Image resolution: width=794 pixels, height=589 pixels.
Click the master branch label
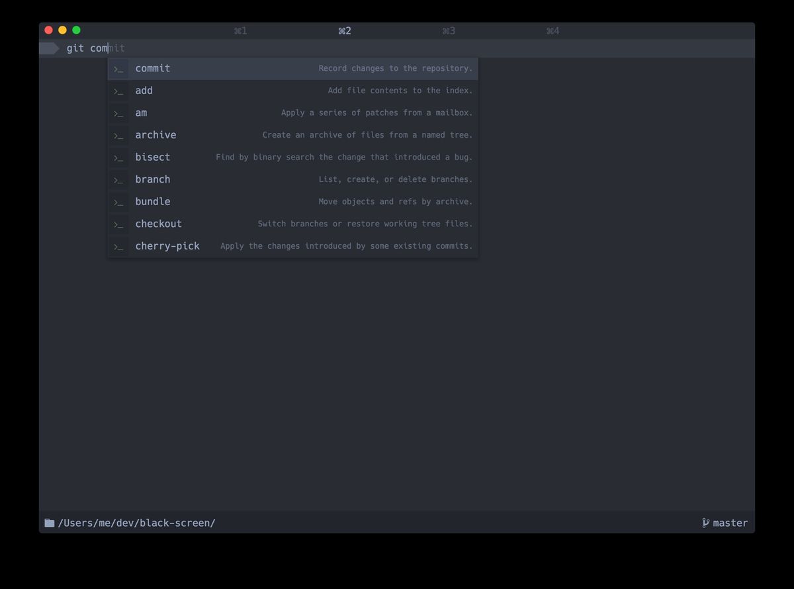730,522
